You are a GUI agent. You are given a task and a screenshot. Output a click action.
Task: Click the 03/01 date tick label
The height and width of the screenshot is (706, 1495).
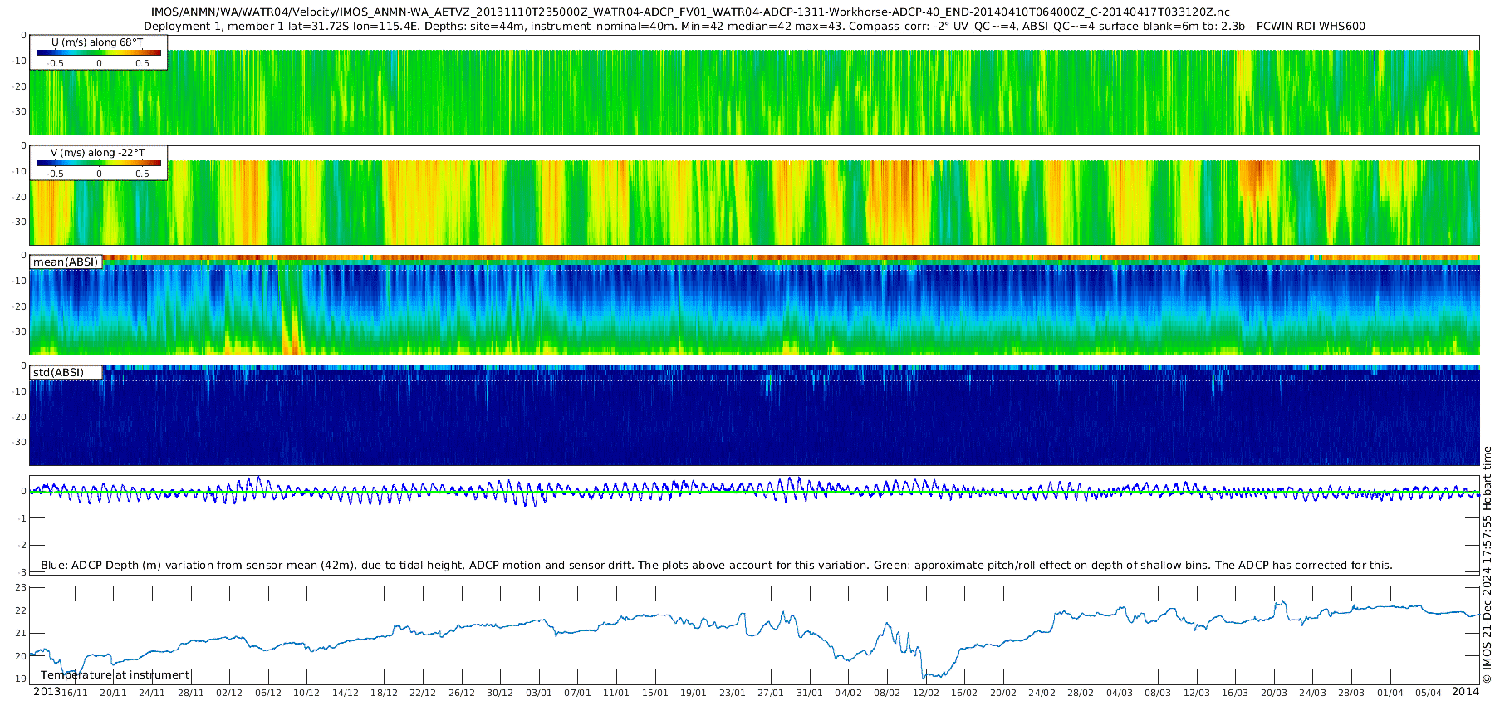[539, 694]
